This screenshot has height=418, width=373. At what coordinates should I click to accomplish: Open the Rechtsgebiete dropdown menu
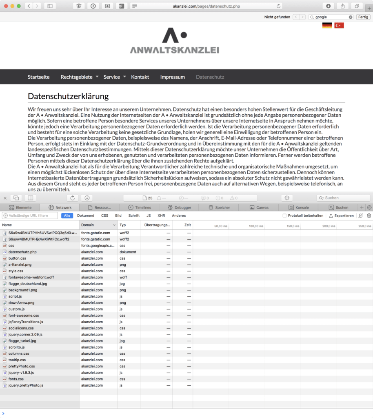[77, 77]
